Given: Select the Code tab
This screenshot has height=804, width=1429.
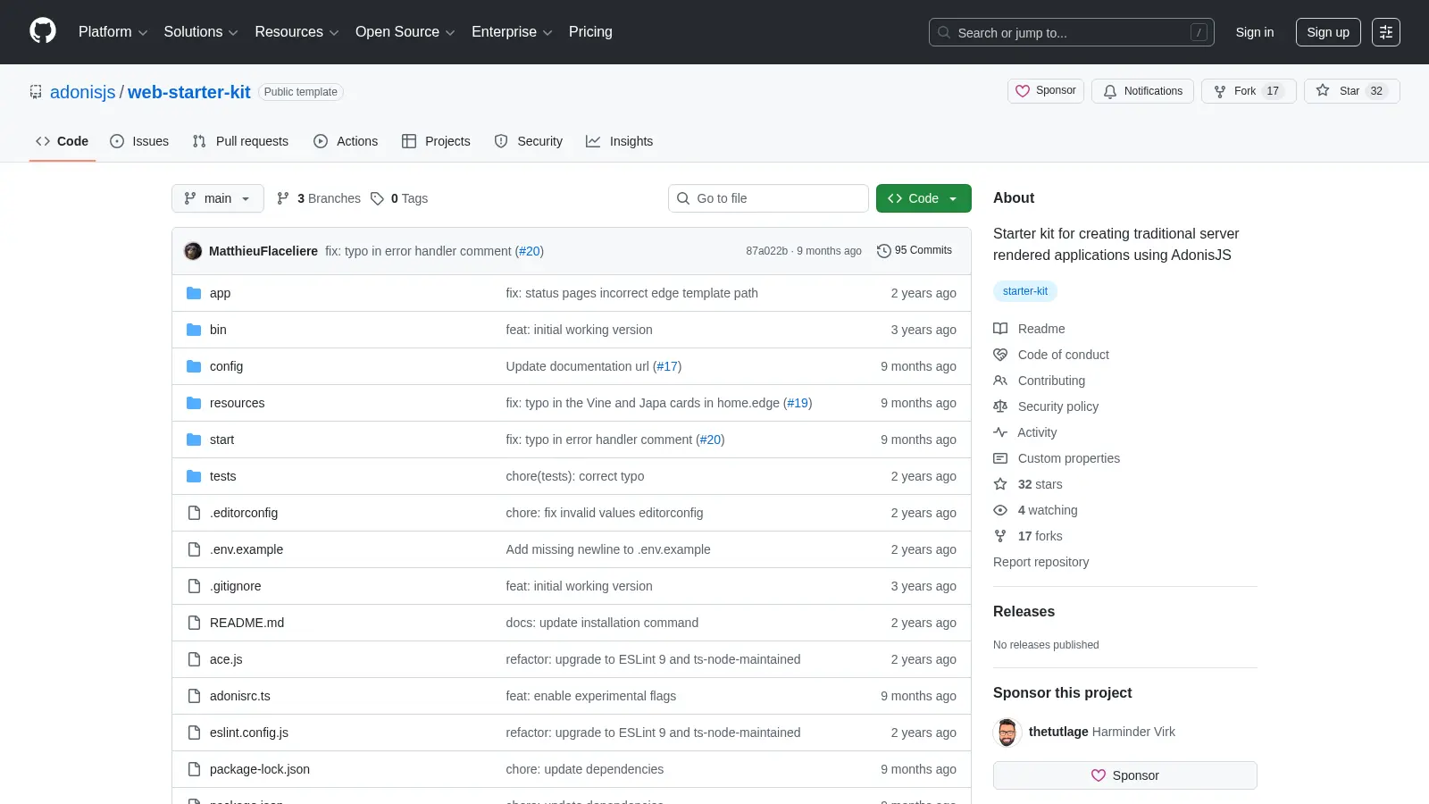Looking at the screenshot, I should (63, 141).
